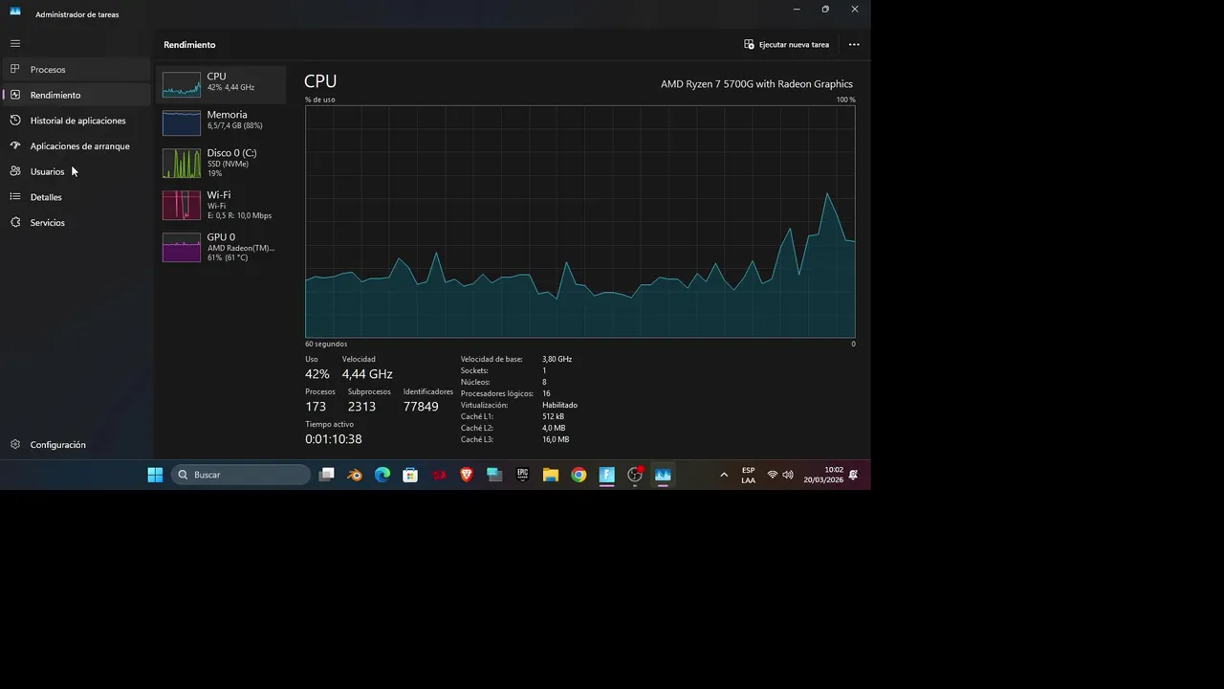Open File Explorer from taskbar
The width and height of the screenshot is (1224, 689).
point(551,475)
